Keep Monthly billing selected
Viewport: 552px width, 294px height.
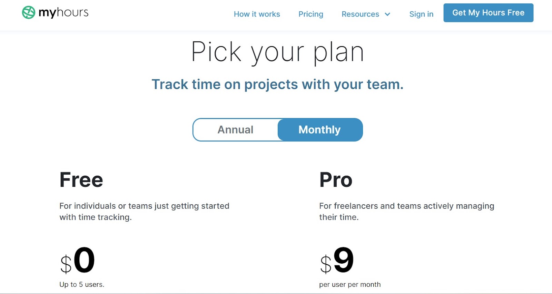(319, 130)
